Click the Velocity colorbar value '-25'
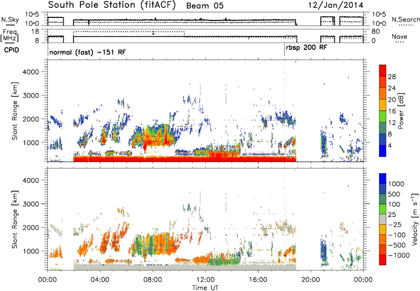 pos(396,225)
